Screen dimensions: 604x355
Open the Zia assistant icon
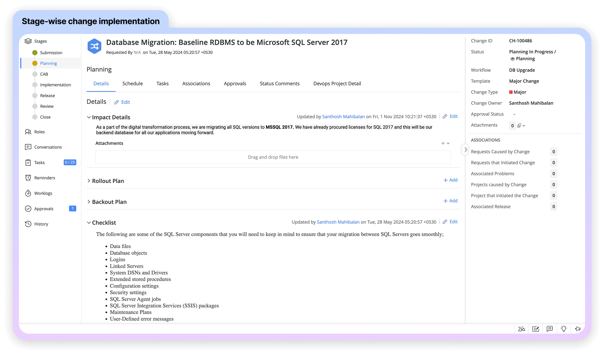pyautogui.click(x=521, y=329)
